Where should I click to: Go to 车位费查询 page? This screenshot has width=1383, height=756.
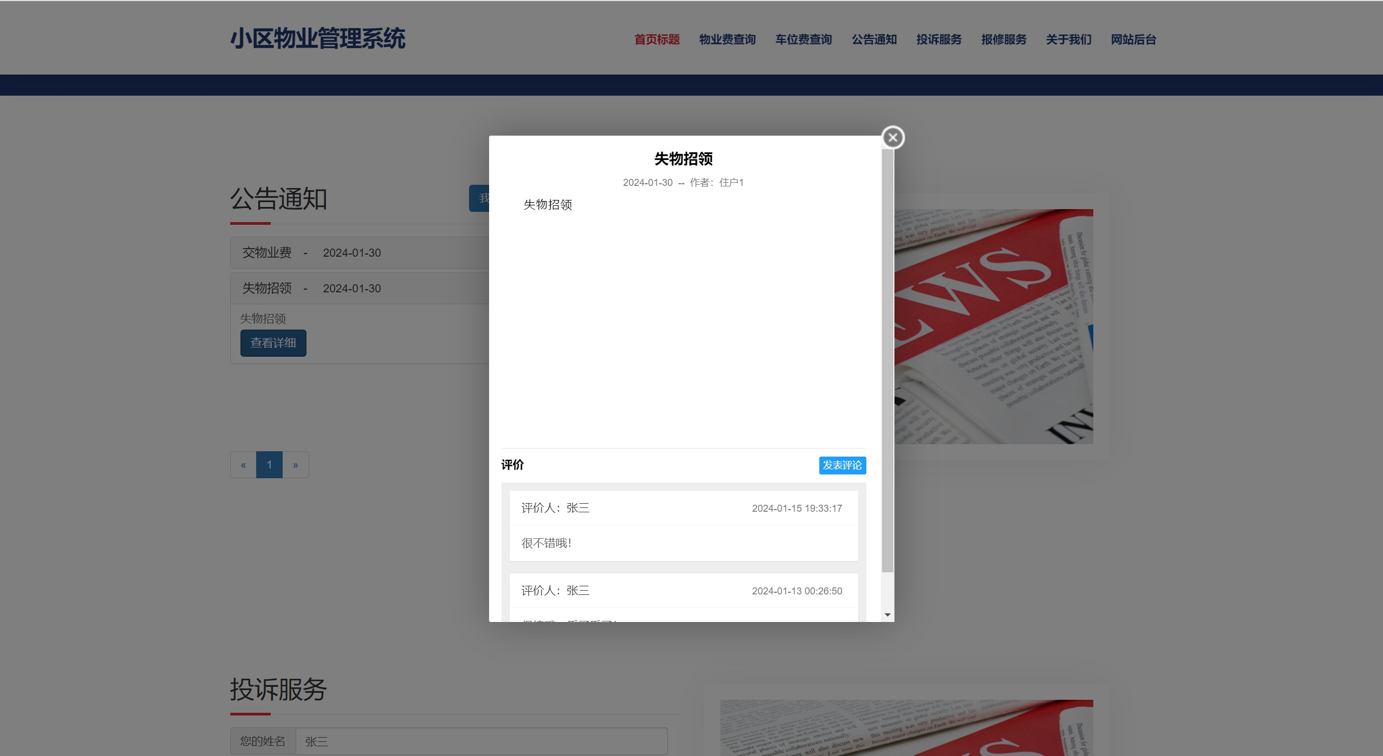pyautogui.click(x=803, y=39)
